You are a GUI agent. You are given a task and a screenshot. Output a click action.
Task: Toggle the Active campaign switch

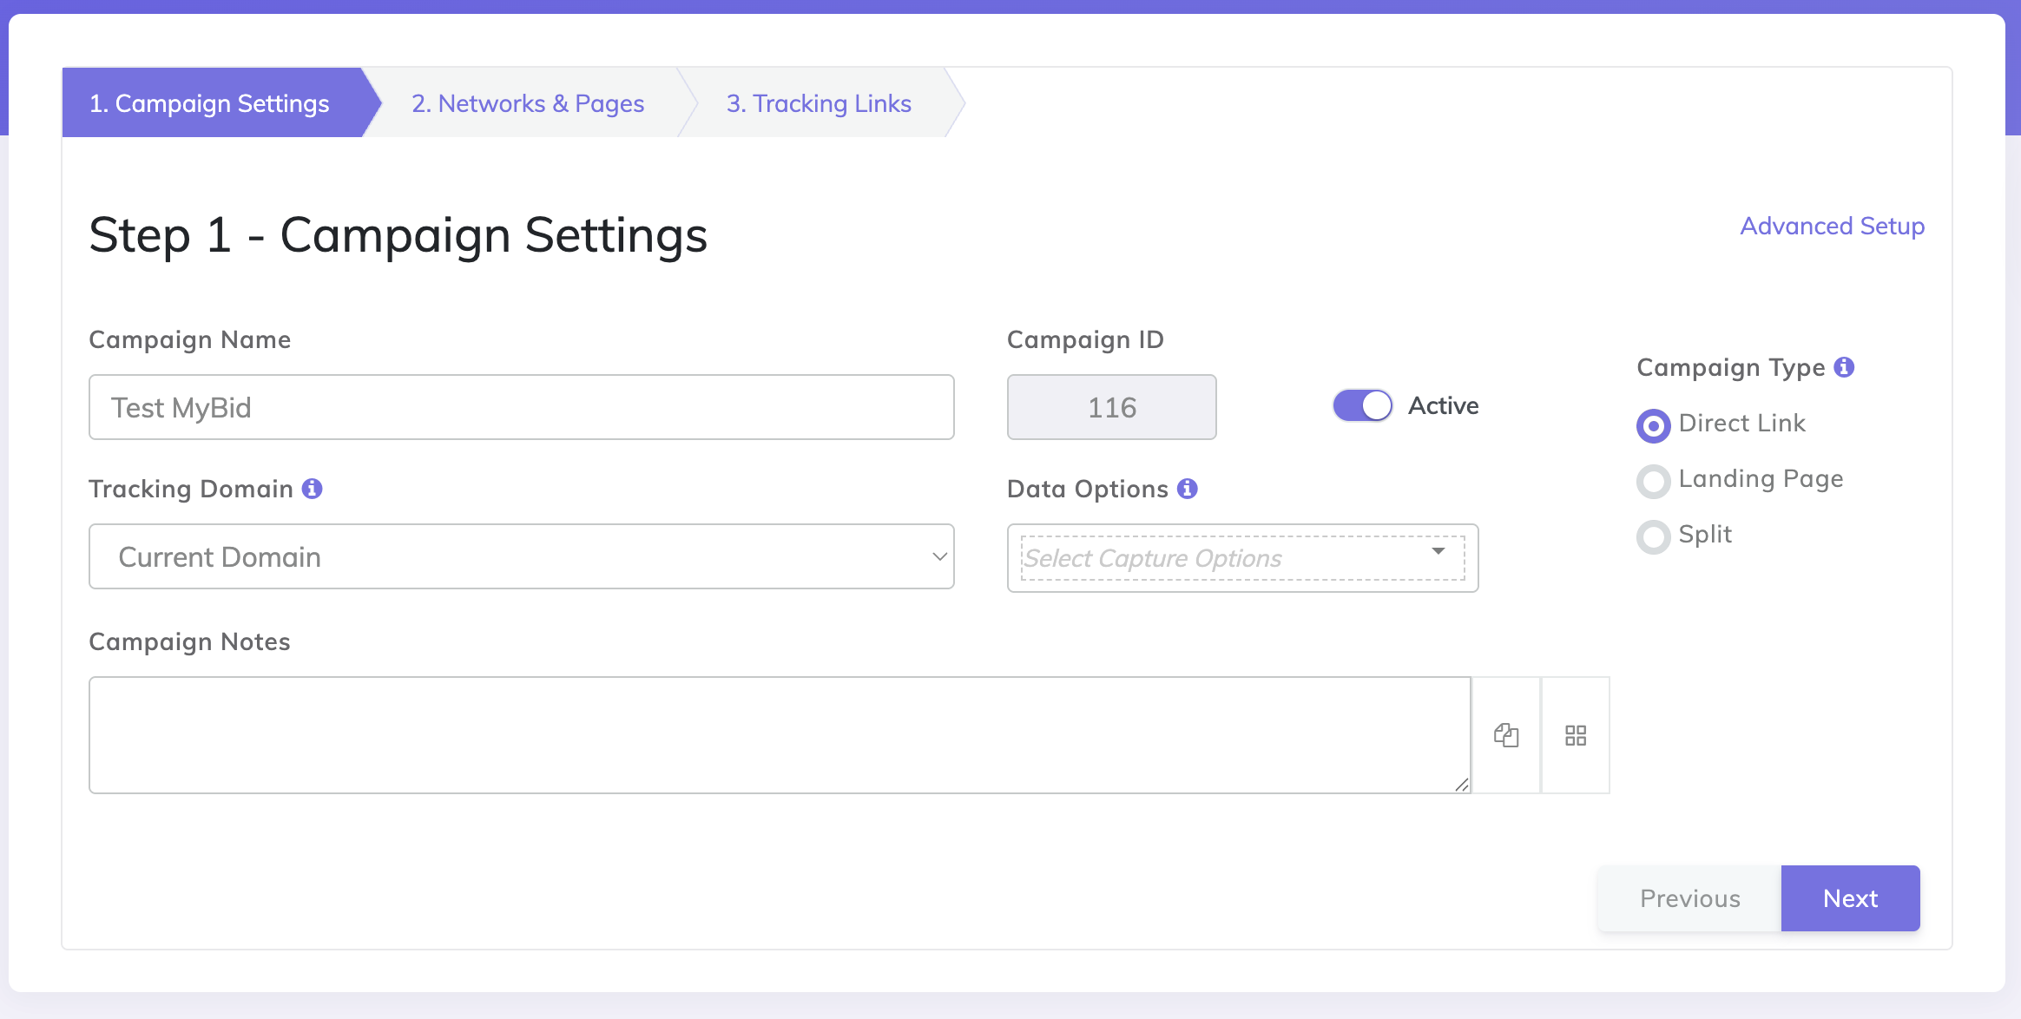[1362, 405]
